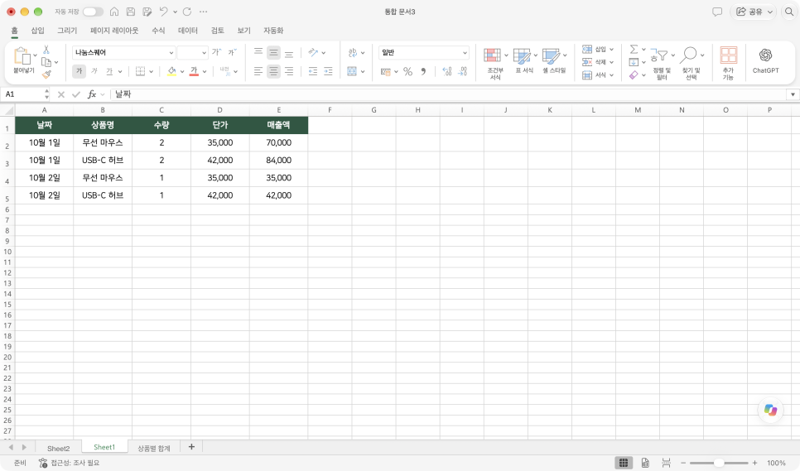Switch to Normal view in status bar
This screenshot has height=471, width=800.
tap(624, 463)
